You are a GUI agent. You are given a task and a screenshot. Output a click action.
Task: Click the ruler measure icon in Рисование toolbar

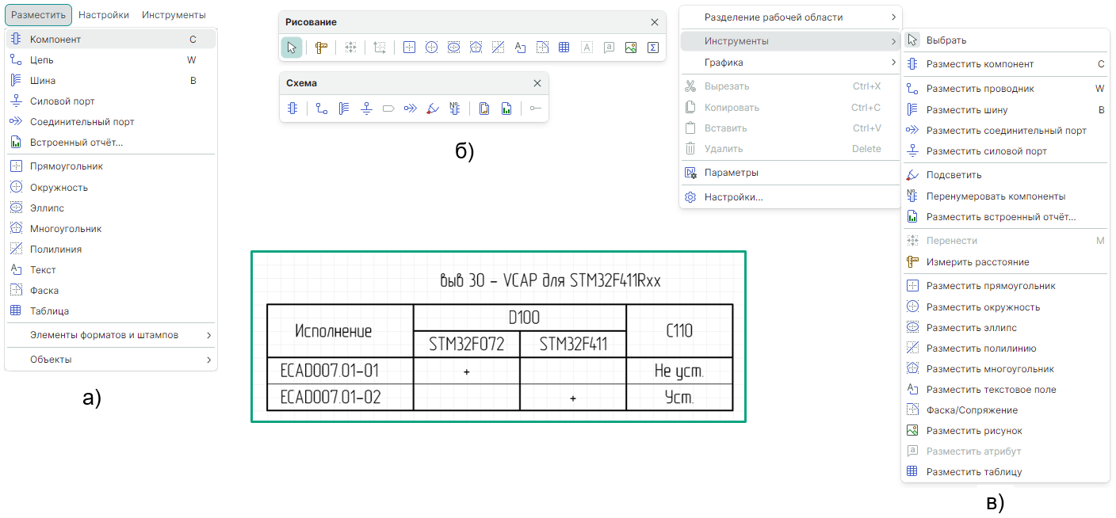(x=321, y=48)
